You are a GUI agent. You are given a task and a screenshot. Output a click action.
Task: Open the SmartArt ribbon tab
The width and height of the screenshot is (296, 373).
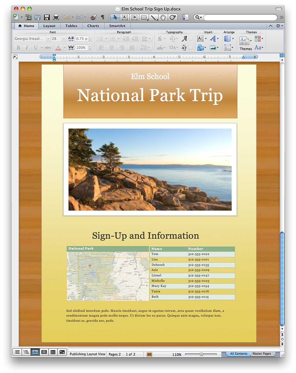117,26
